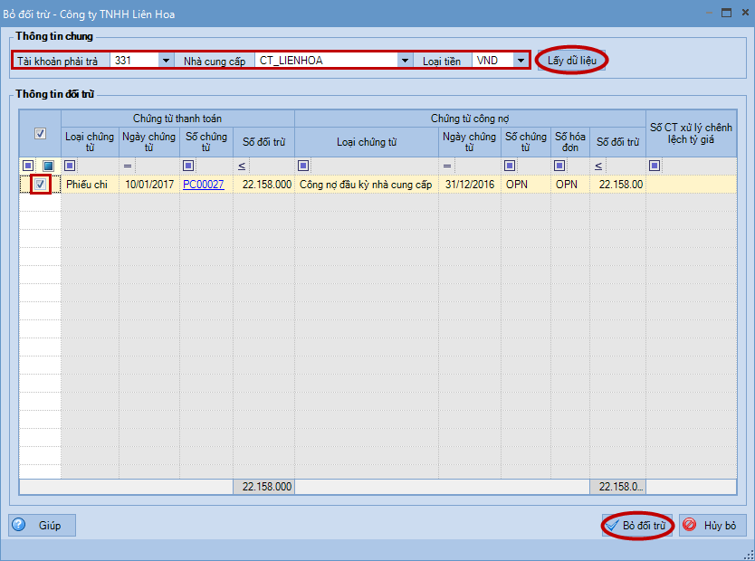Open voucher link PC00027

point(203,184)
